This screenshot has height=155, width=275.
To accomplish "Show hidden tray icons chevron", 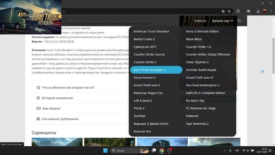I will (x=224, y=151).
